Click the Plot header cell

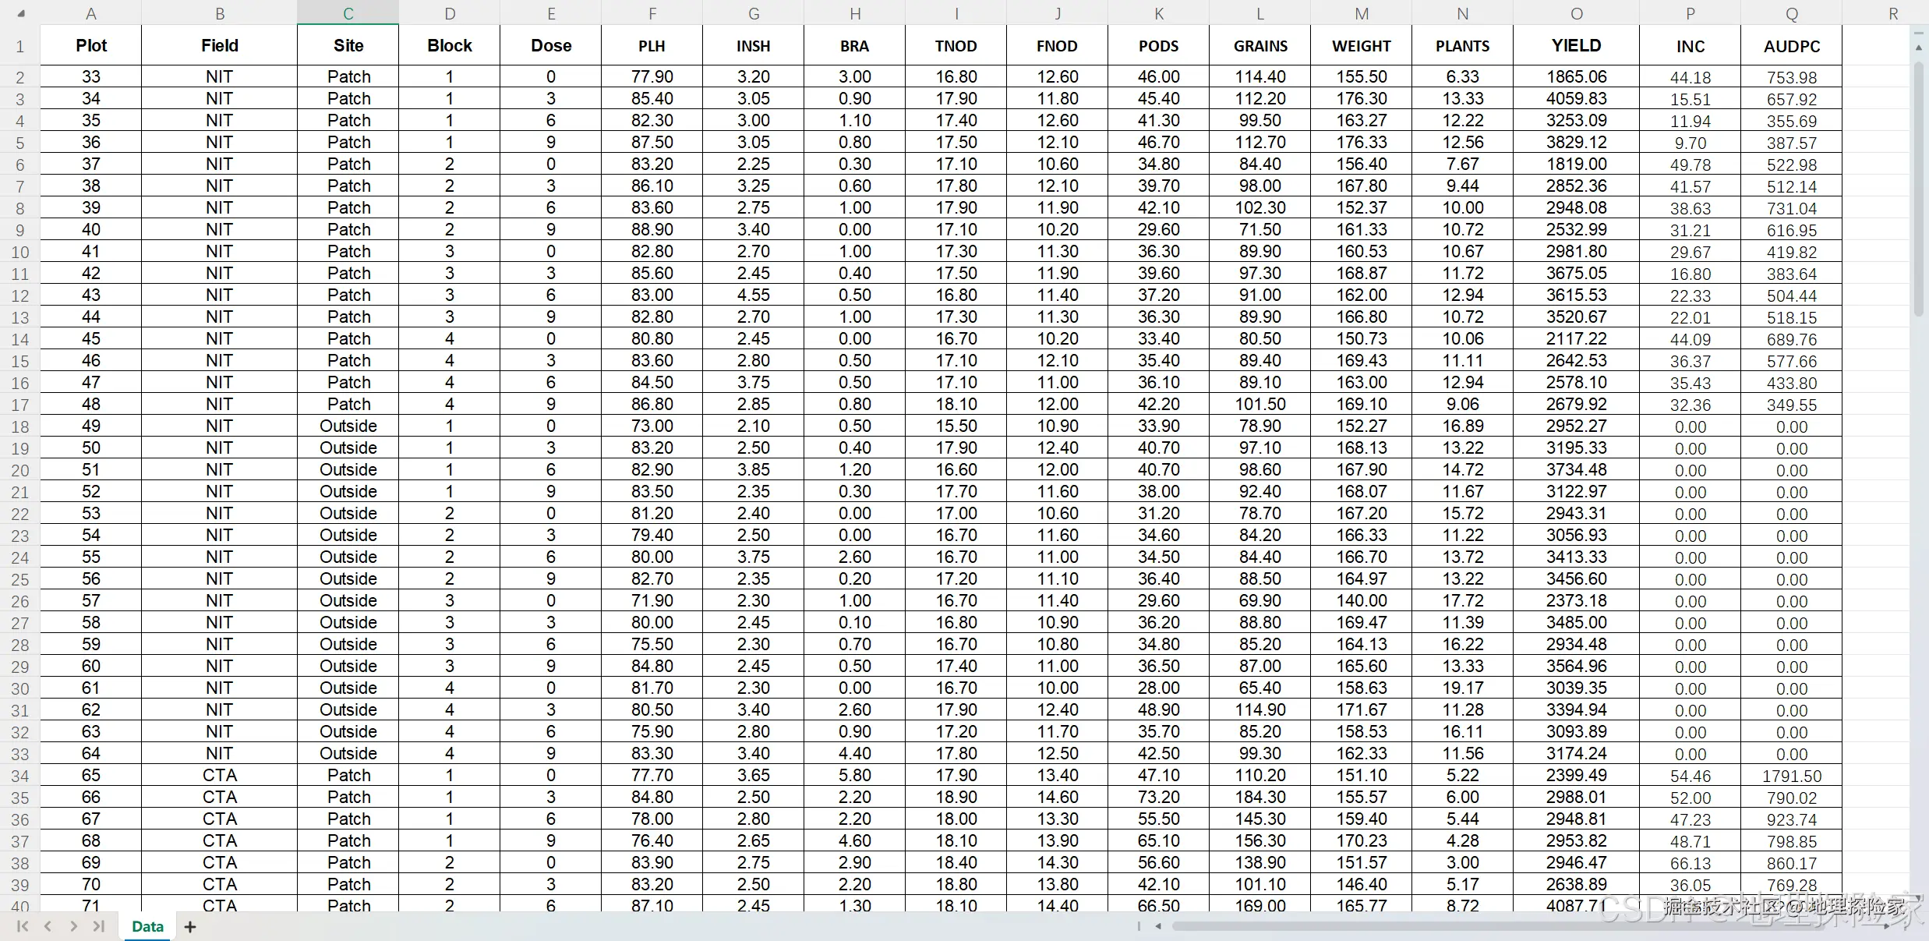click(91, 46)
